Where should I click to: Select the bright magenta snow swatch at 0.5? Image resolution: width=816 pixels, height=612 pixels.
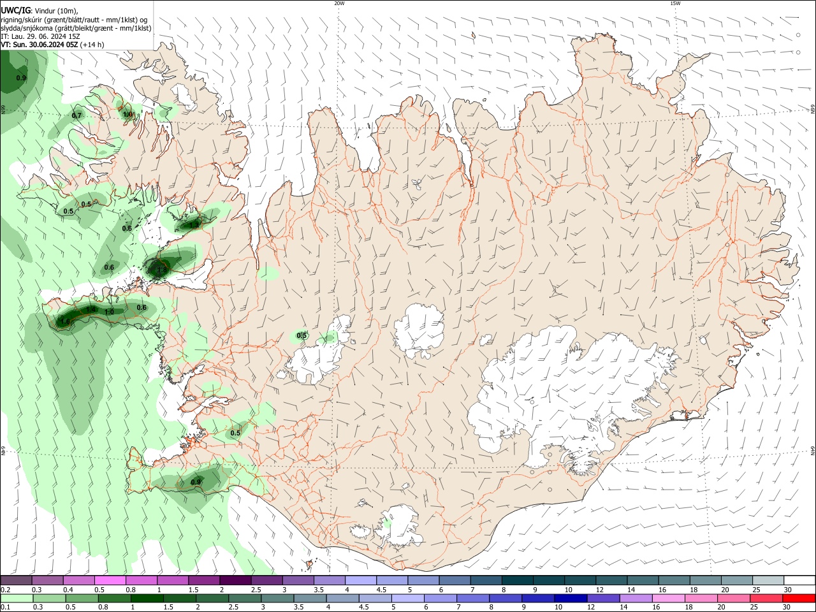(110, 580)
